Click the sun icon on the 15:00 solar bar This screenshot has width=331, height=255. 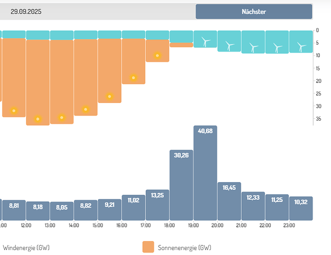[x=109, y=96]
